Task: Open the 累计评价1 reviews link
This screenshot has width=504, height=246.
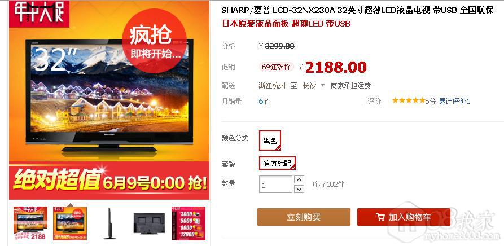Action: (x=454, y=102)
